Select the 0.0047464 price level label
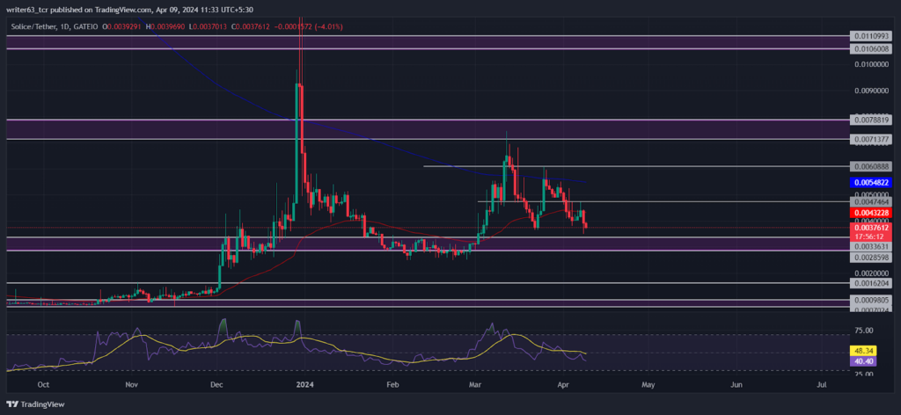The height and width of the screenshot is (415, 901). 871,202
